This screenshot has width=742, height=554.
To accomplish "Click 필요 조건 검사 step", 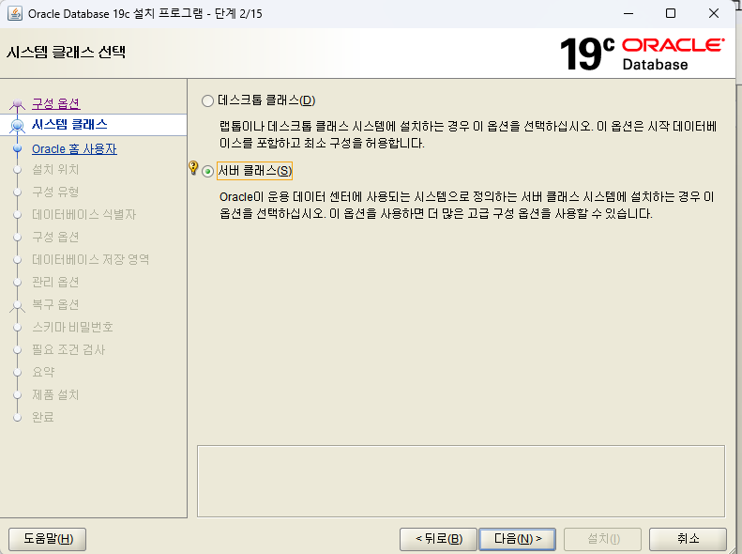I will [68, 350].
